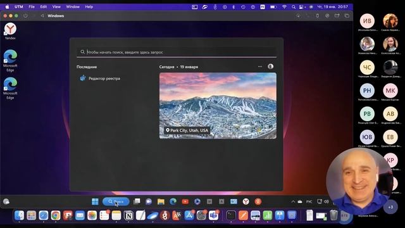The image size is (405, 228).
Task: Open Trash in the macOS Dock
Action: [333, 215]
